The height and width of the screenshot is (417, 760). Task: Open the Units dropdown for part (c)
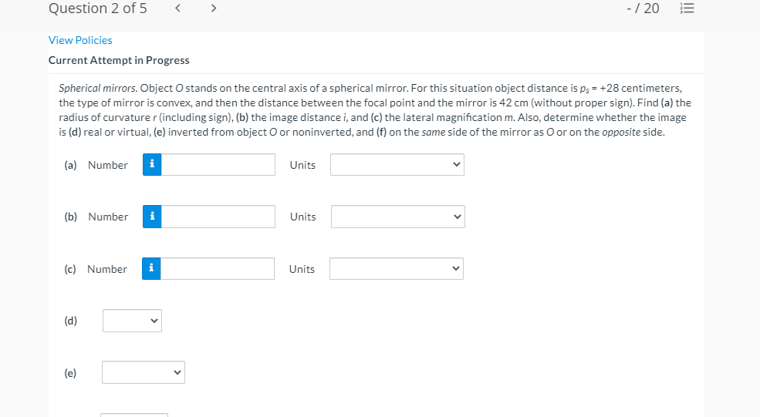coord(397,268)
